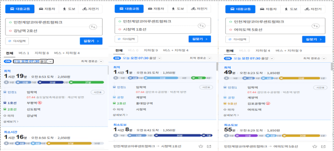Image resolution: width=334 pixels, height=151 pixels.
Task: Edit destination field 여의도역 5호선
Action: pos(268,30)
